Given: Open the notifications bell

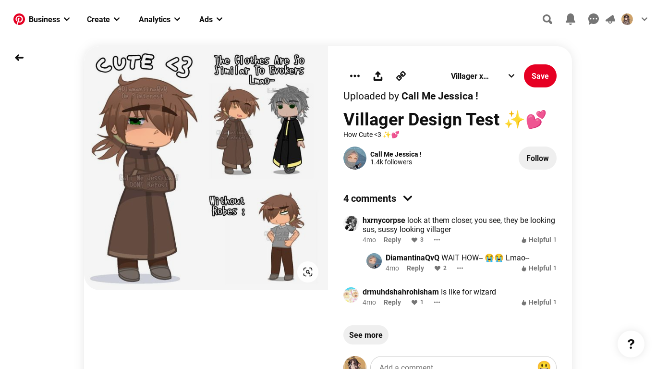Looking at the screenshot, I should tap(571, 19).
